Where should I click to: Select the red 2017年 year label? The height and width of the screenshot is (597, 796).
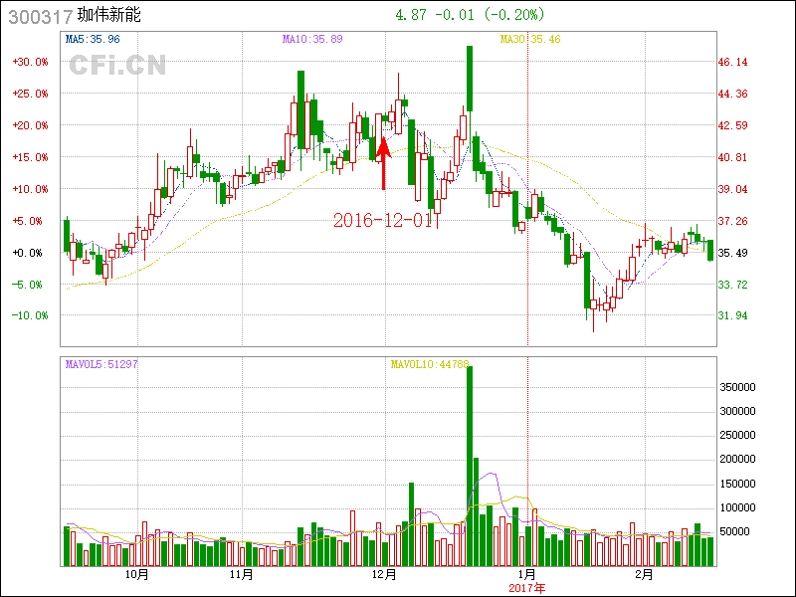527,588
